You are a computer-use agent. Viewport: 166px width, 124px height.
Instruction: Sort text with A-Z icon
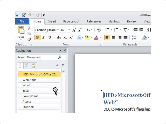(149, 30)
